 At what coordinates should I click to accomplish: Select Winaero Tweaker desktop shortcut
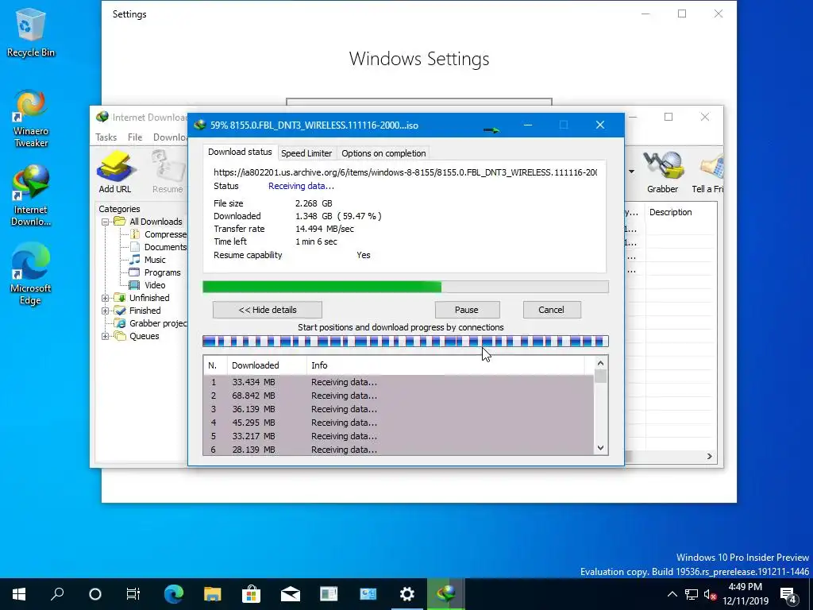pos(31,119)
